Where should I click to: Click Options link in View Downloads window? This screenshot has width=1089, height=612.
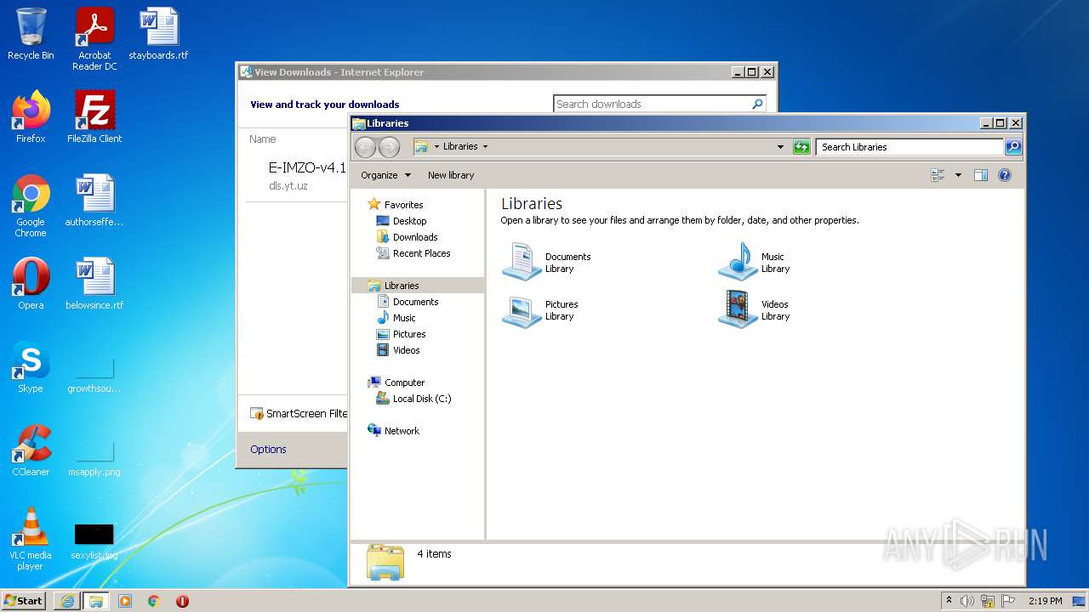click(x=268, y=450)
